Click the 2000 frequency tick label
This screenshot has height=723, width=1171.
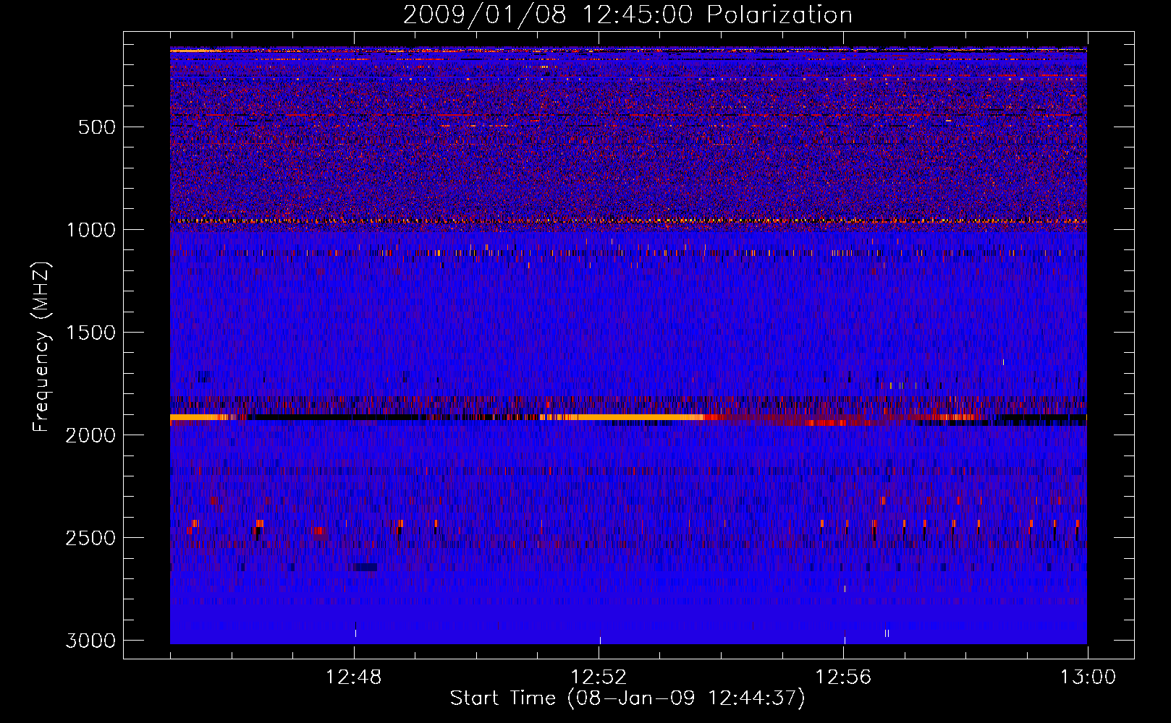click(91, 435)
